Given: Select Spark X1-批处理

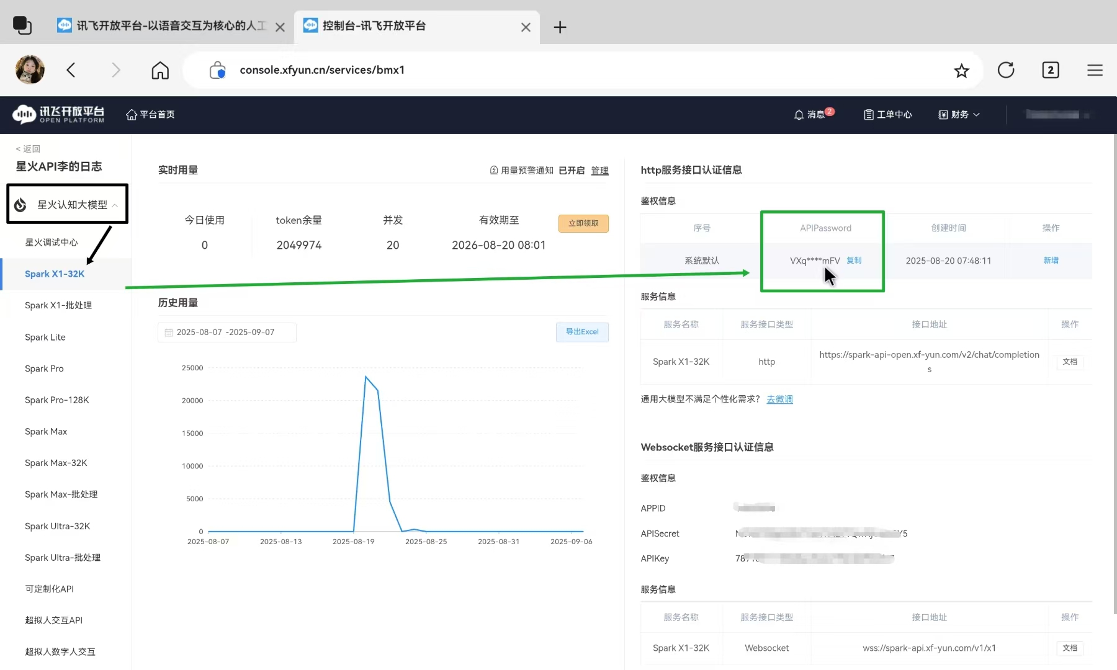Looking at the screenshot, I should 58,306.
